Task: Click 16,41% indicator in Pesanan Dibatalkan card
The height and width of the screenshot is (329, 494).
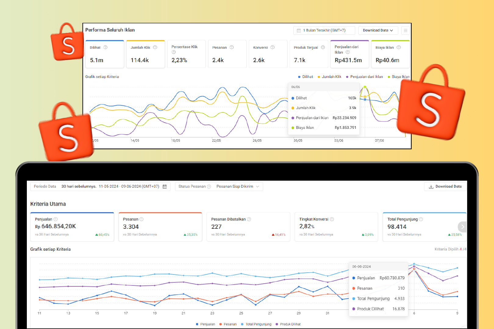Action: [x=278, y=235]
